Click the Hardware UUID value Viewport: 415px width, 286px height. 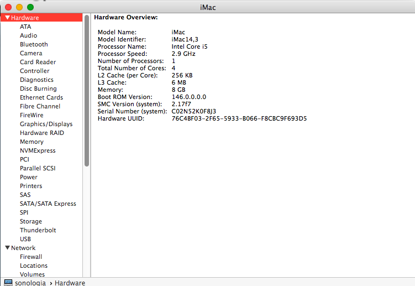[239, 118]
